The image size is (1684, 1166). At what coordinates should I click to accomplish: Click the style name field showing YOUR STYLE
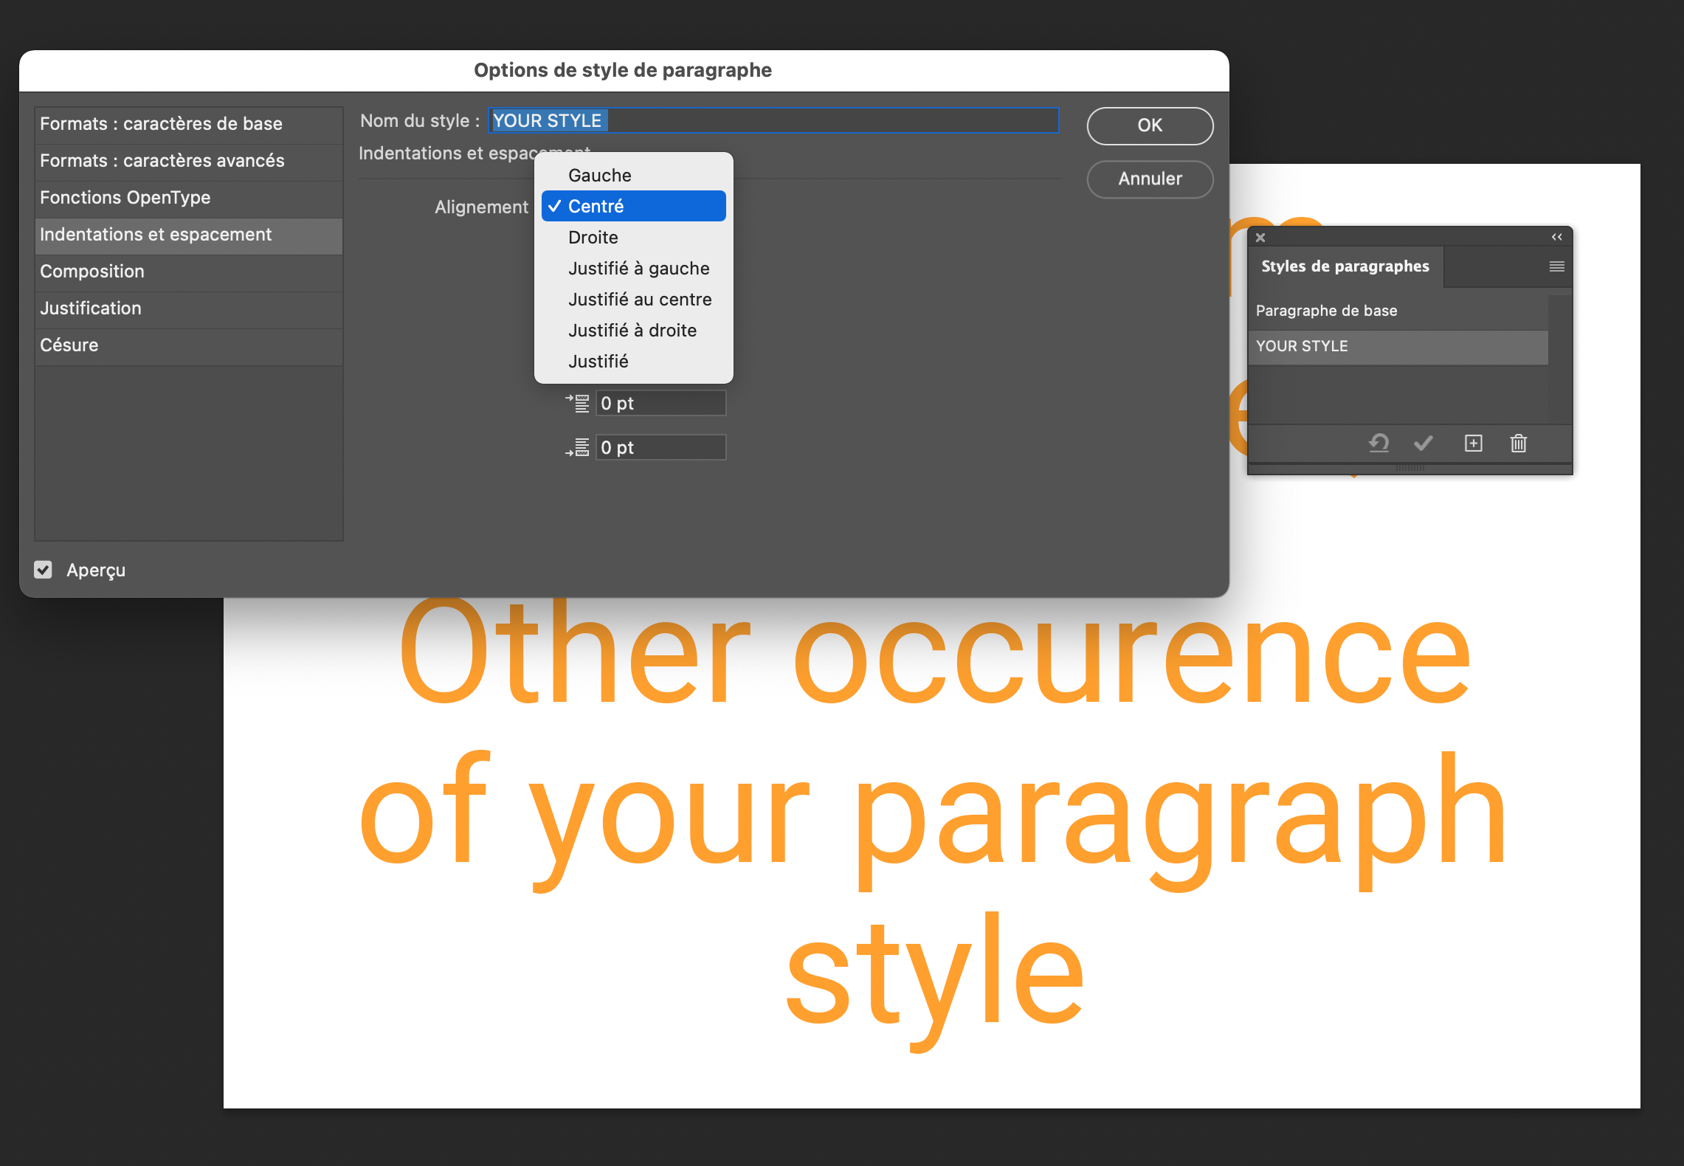click(773, 120)
